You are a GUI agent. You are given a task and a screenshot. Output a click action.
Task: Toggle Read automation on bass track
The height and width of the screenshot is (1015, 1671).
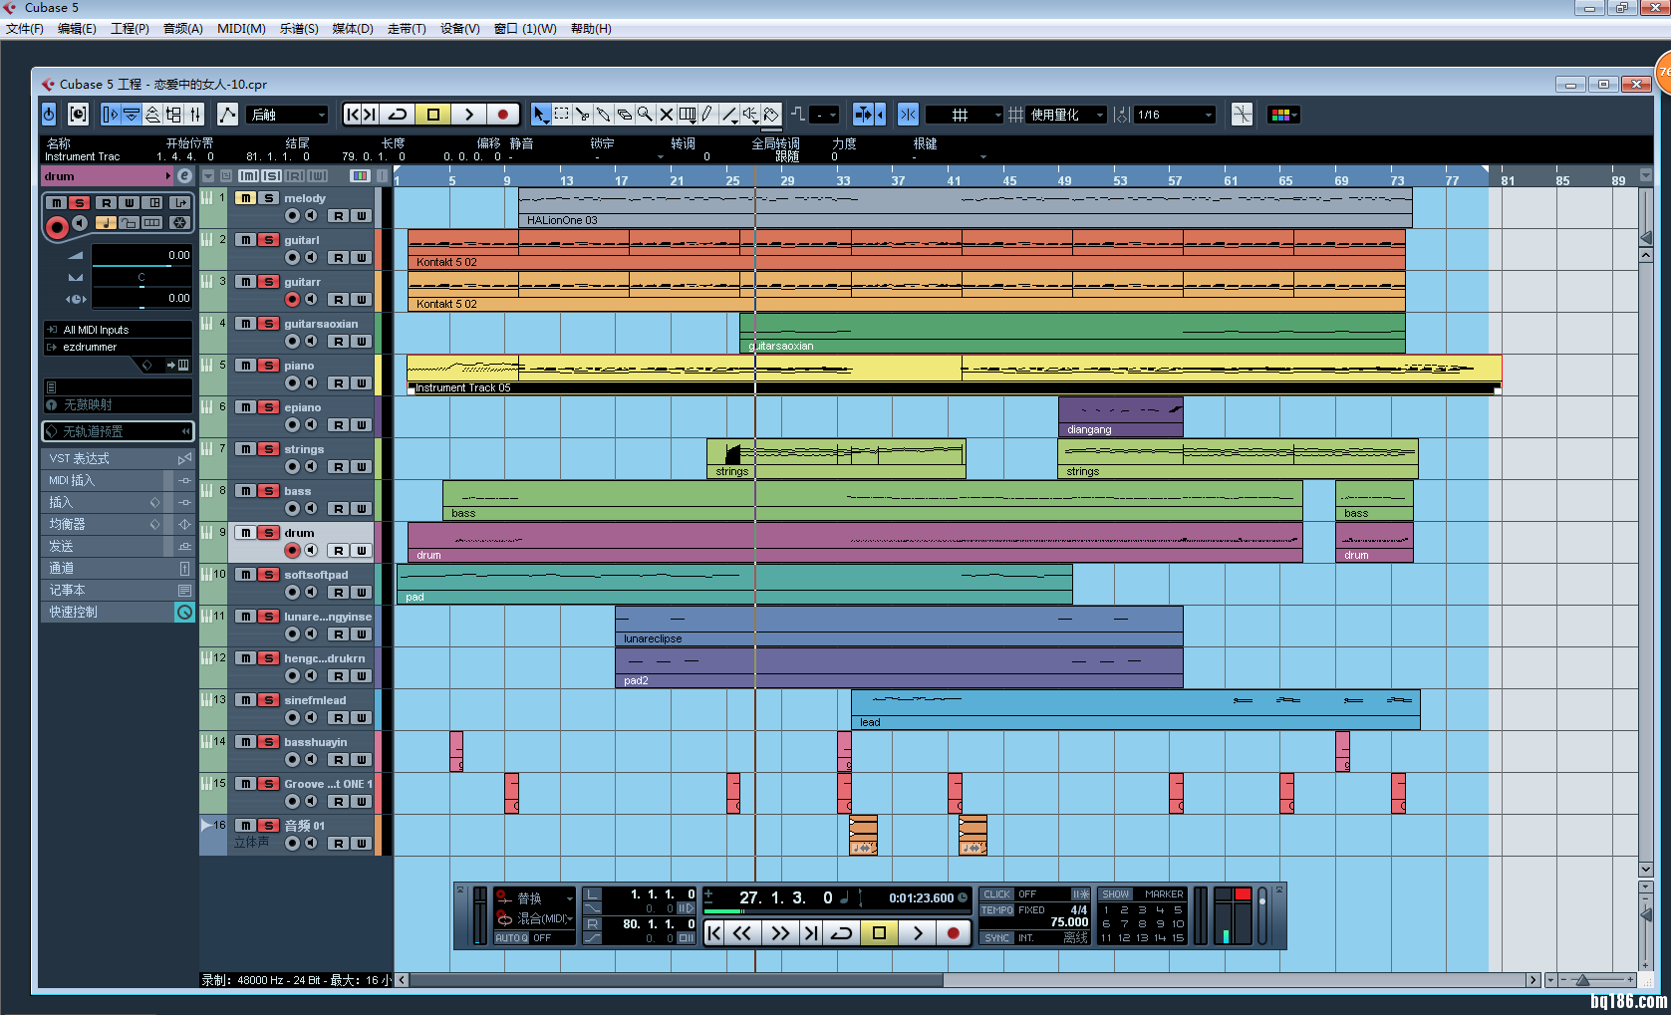point(339,509)
